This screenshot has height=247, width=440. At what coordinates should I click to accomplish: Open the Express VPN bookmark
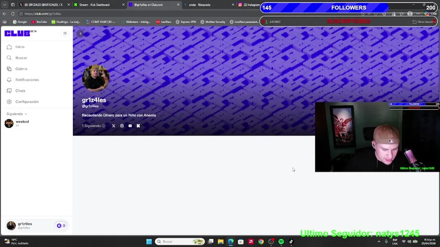[186, 22]
